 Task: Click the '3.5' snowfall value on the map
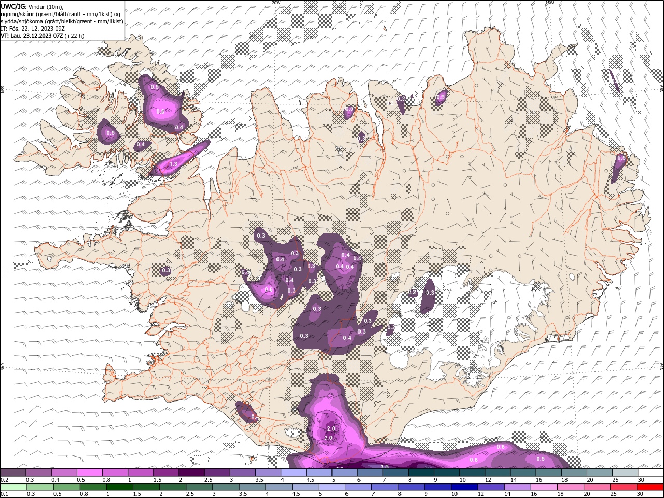(385, 467)
